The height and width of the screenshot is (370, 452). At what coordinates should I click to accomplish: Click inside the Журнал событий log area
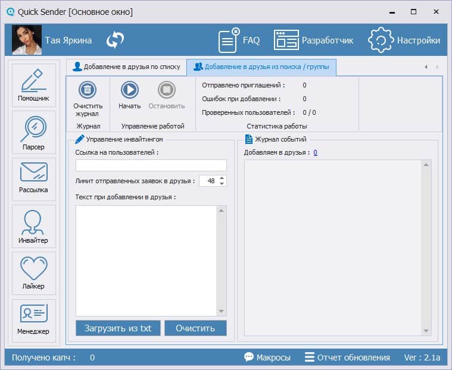[x=333, y=247]
